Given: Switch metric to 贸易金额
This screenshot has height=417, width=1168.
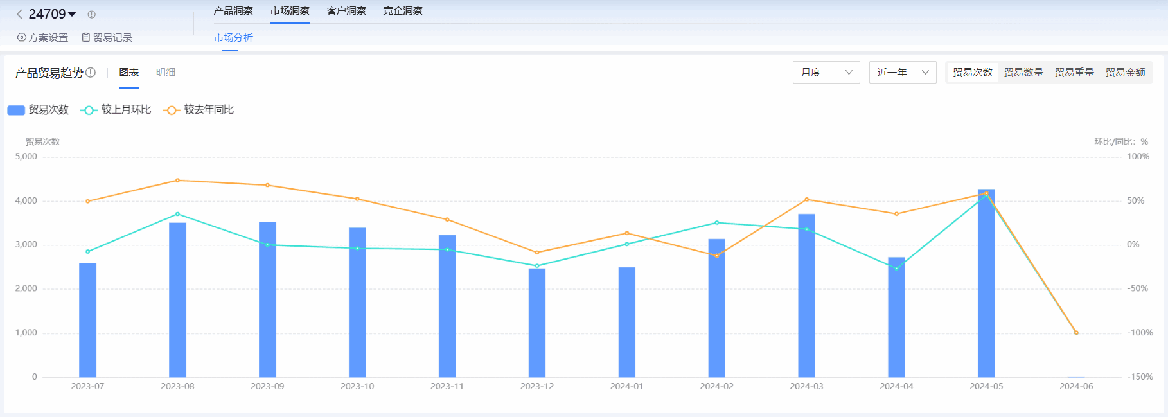Looking at the screenshot, I should point(1125,73).
